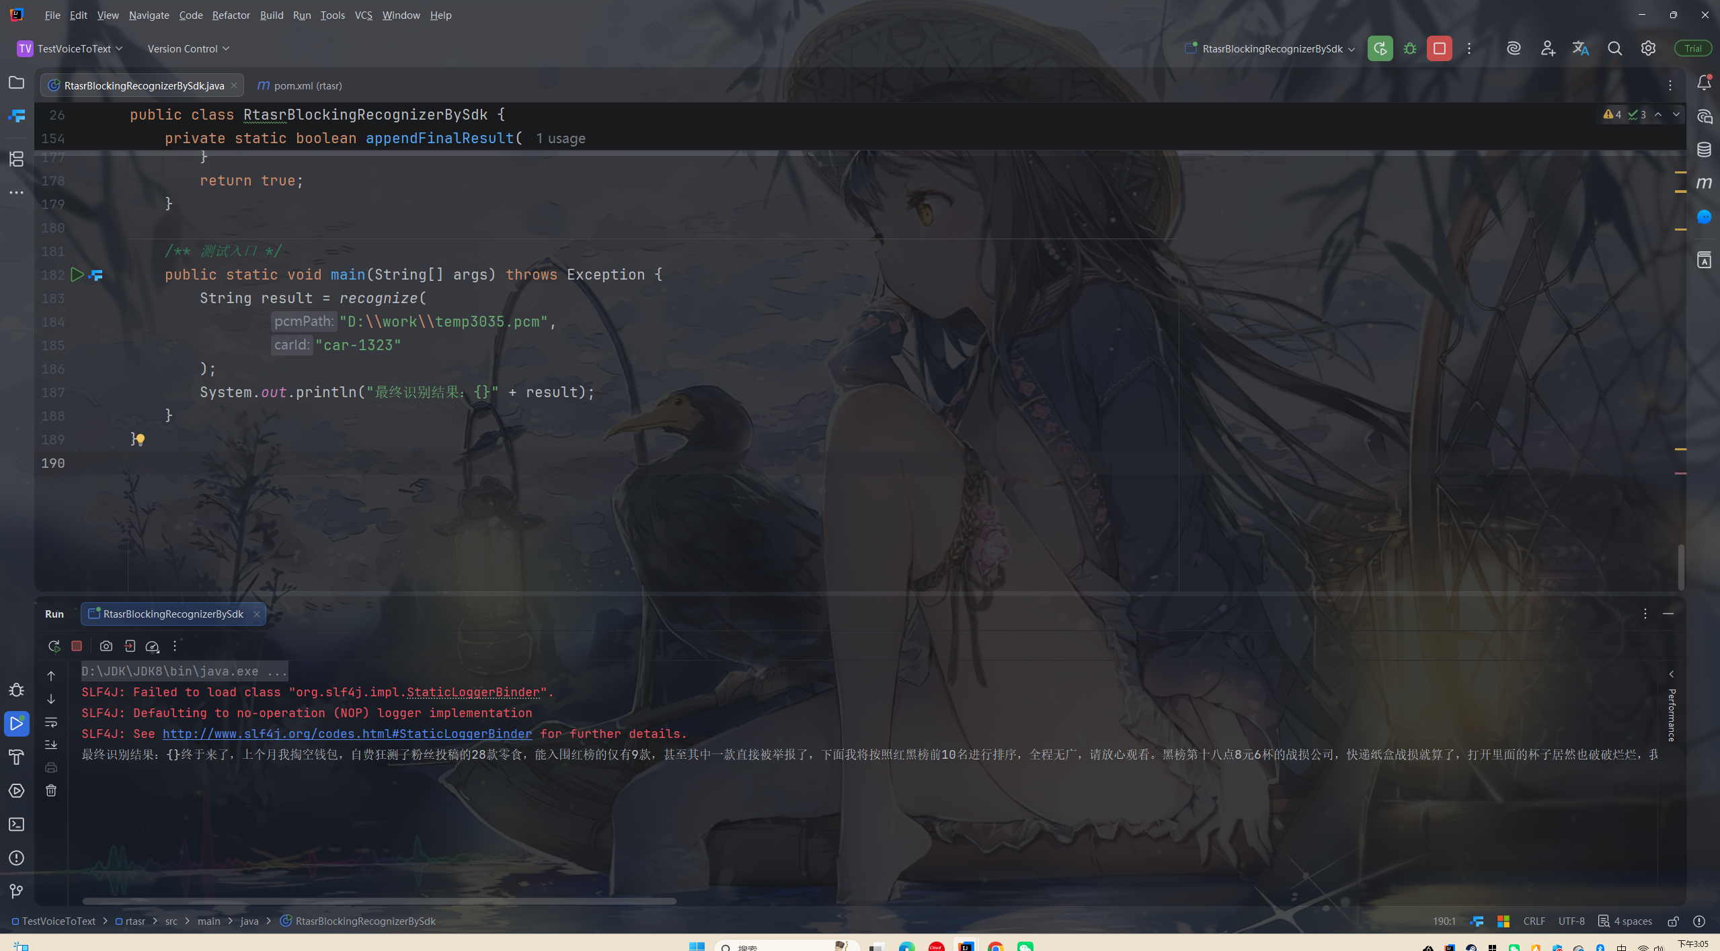This screenshot has height=951, width=1720.
Task: Open the Refactor menu
Action: 231,15
